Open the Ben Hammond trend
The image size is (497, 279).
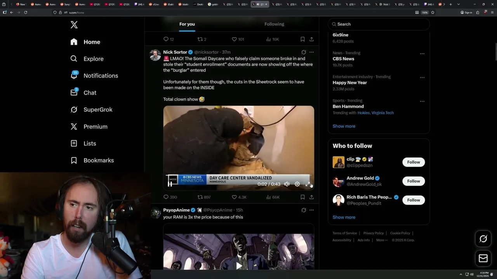click(348, 106)
